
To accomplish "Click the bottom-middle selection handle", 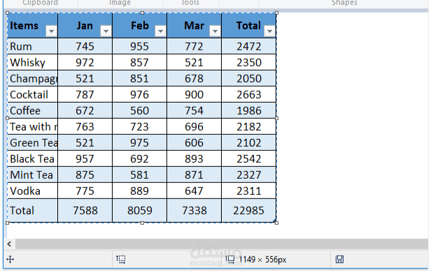I will pyautogui.click(x=142, y=223).
